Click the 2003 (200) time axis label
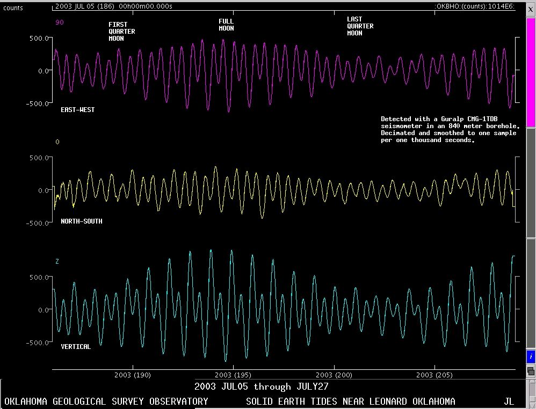Viewport: 536px width, 409px height. coord(334,375)
